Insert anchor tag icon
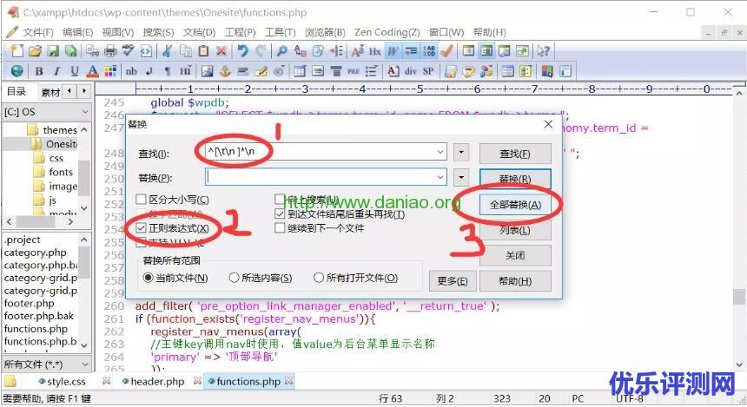The image size is (747, 407). 225,71
